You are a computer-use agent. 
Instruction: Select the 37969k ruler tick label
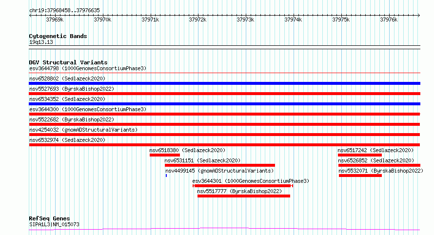55,20
